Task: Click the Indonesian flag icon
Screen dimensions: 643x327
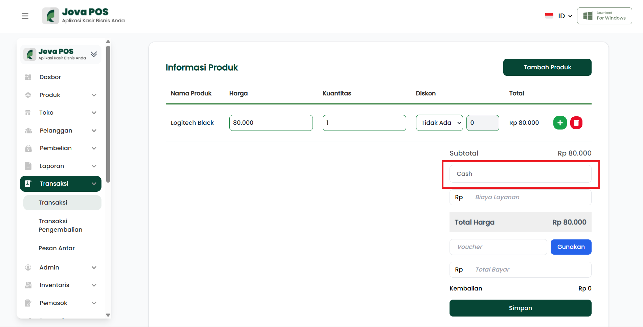Action: (x=549, y=16)
